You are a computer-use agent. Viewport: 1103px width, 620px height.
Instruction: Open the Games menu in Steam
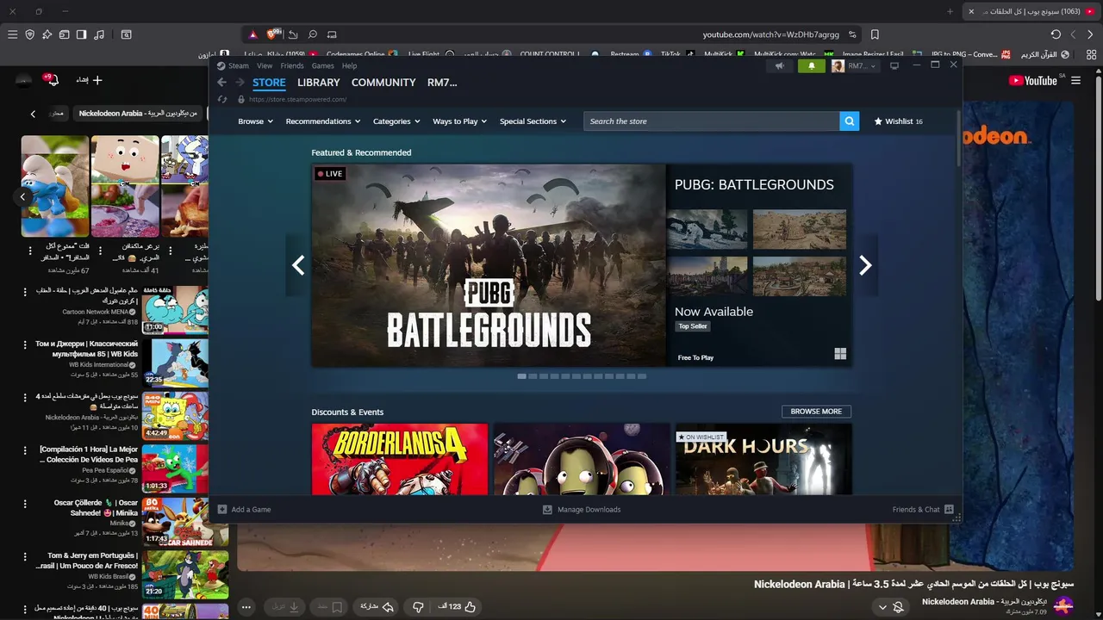click(x=323, y=65)
